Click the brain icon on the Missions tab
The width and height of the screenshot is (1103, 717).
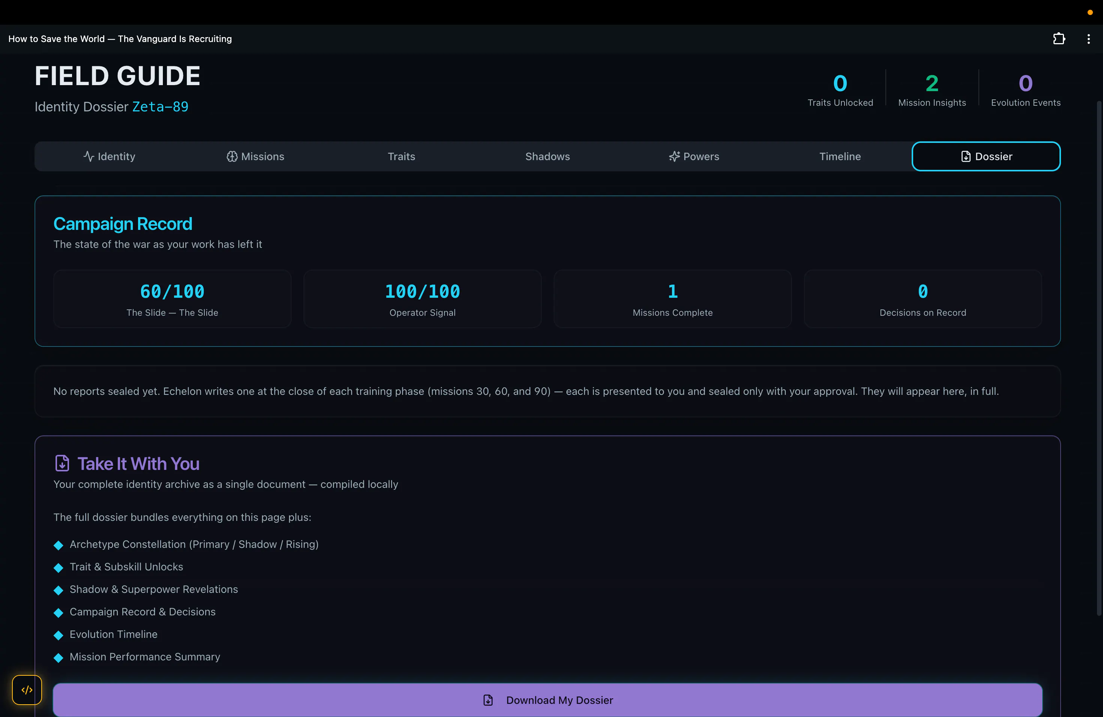(x=232, y=156)
